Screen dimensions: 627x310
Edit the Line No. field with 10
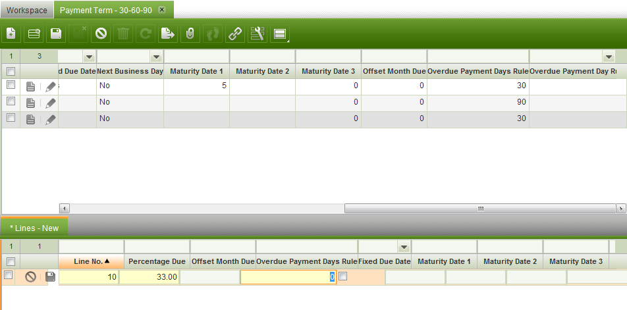click(x=88, y=277)
